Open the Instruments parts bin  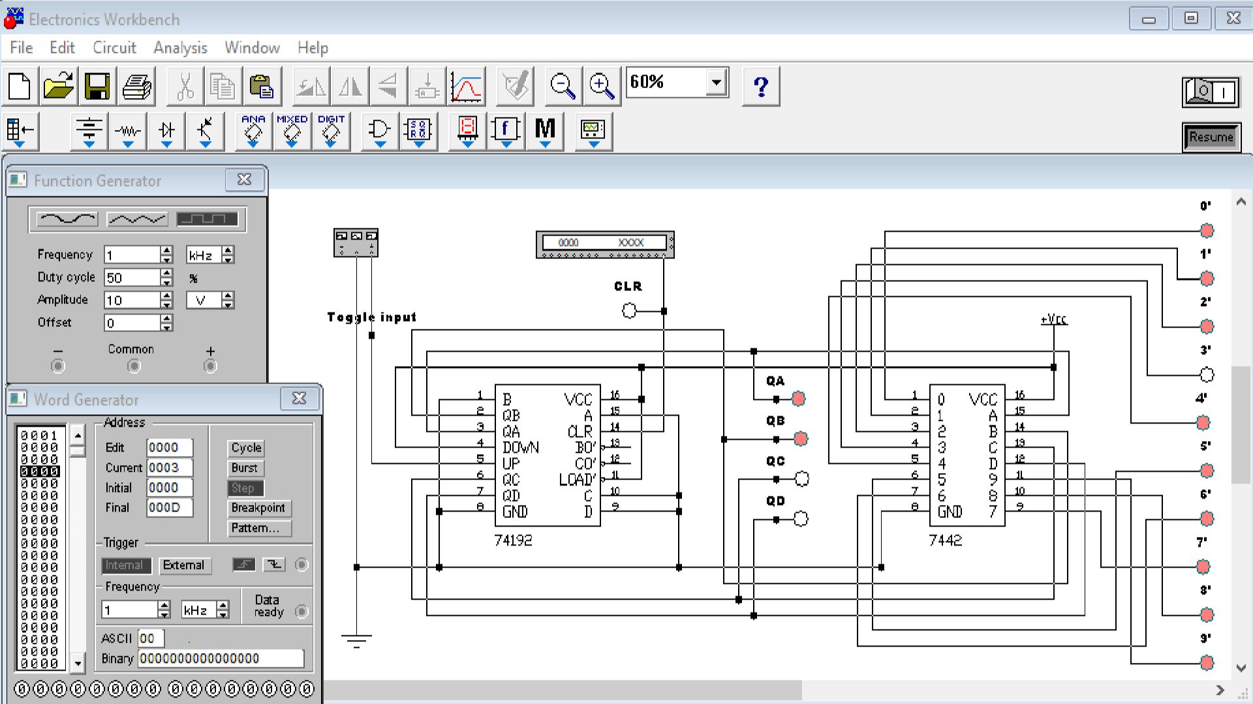pyautogui.click(x=593, y=131)
